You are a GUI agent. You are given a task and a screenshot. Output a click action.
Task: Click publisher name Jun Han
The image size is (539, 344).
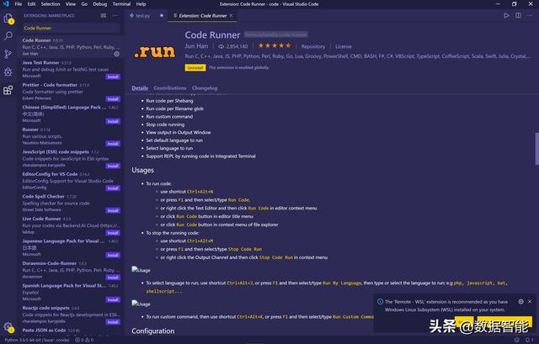click(196, 46)
